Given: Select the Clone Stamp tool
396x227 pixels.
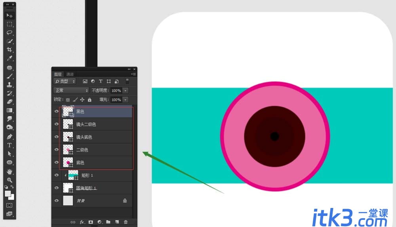Looking at the screenshot, I should click(x=10, y=85).
